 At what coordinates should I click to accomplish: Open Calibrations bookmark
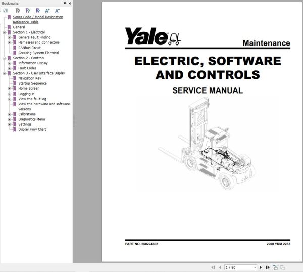point(27,114)
